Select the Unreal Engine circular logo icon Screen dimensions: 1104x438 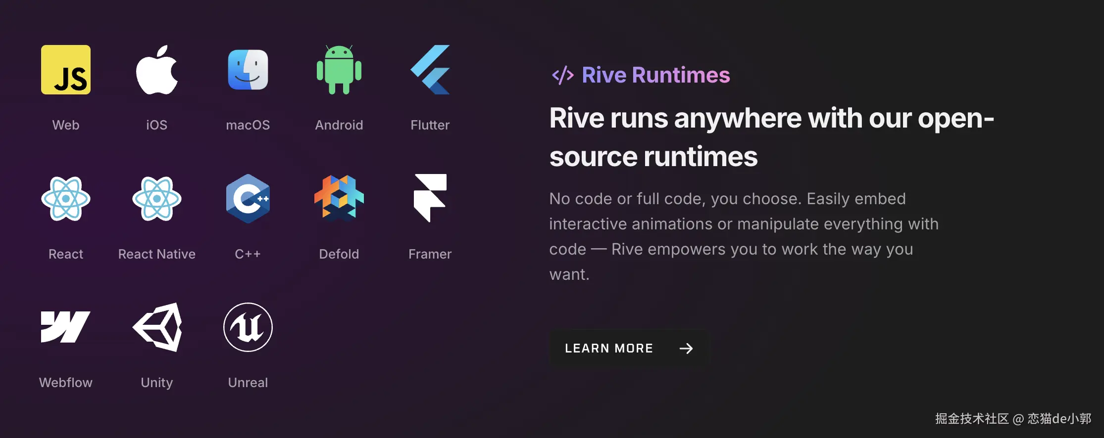(248, 327)
